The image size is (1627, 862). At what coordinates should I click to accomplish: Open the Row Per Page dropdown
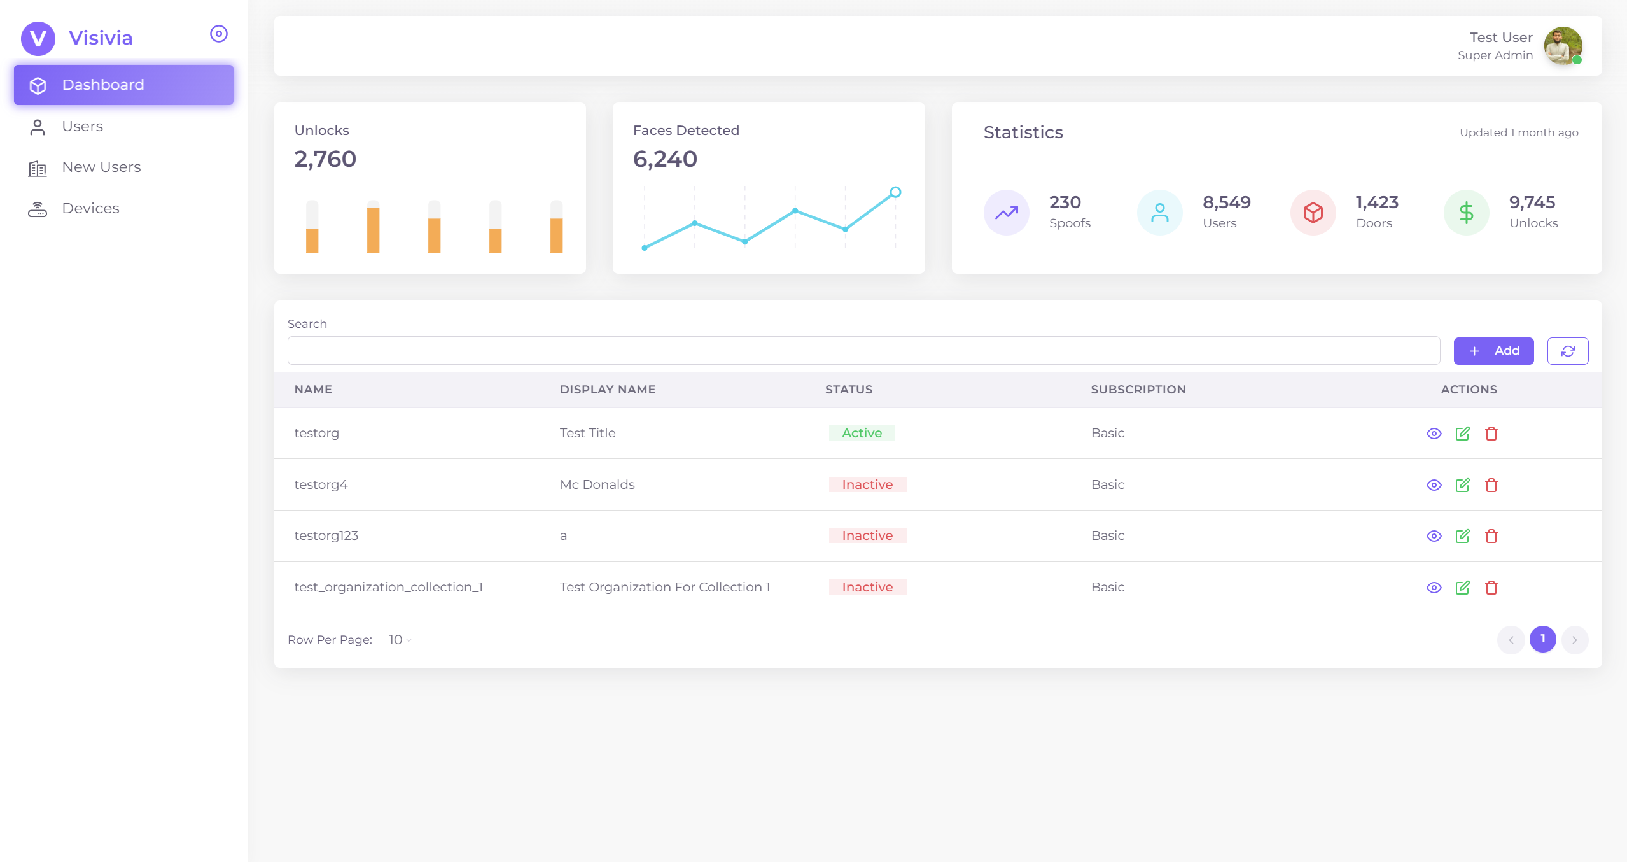[x=400, y=640]
